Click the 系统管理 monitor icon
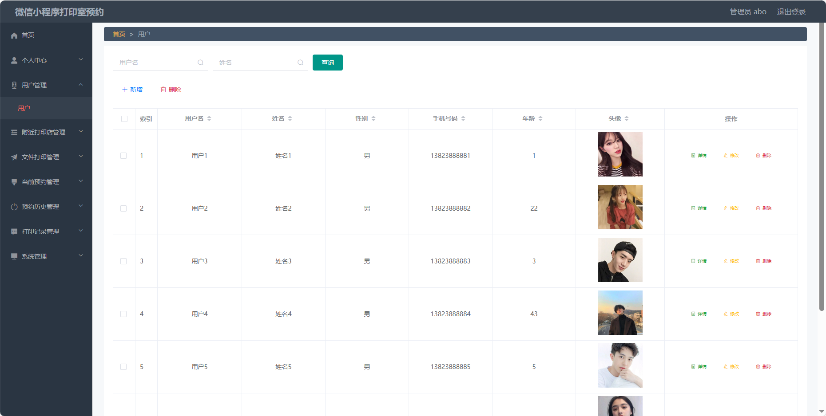 click(x=14, y=256)
